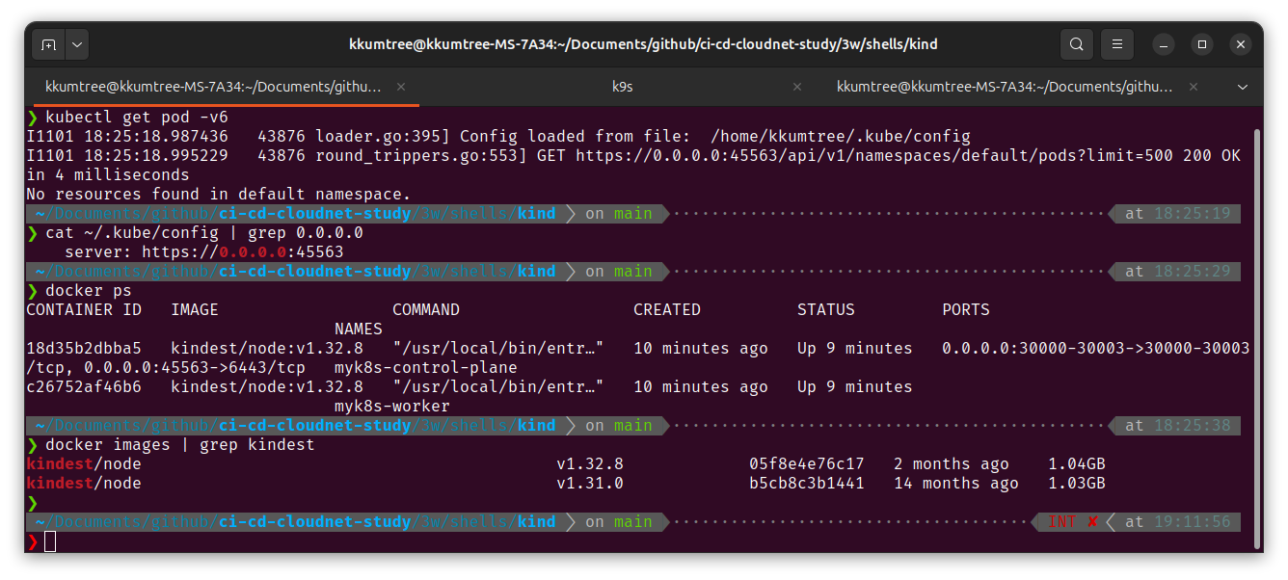Viewport: 1288px width, 580px height.
Task: Close the k9s tab
Action: coord(797,87)
